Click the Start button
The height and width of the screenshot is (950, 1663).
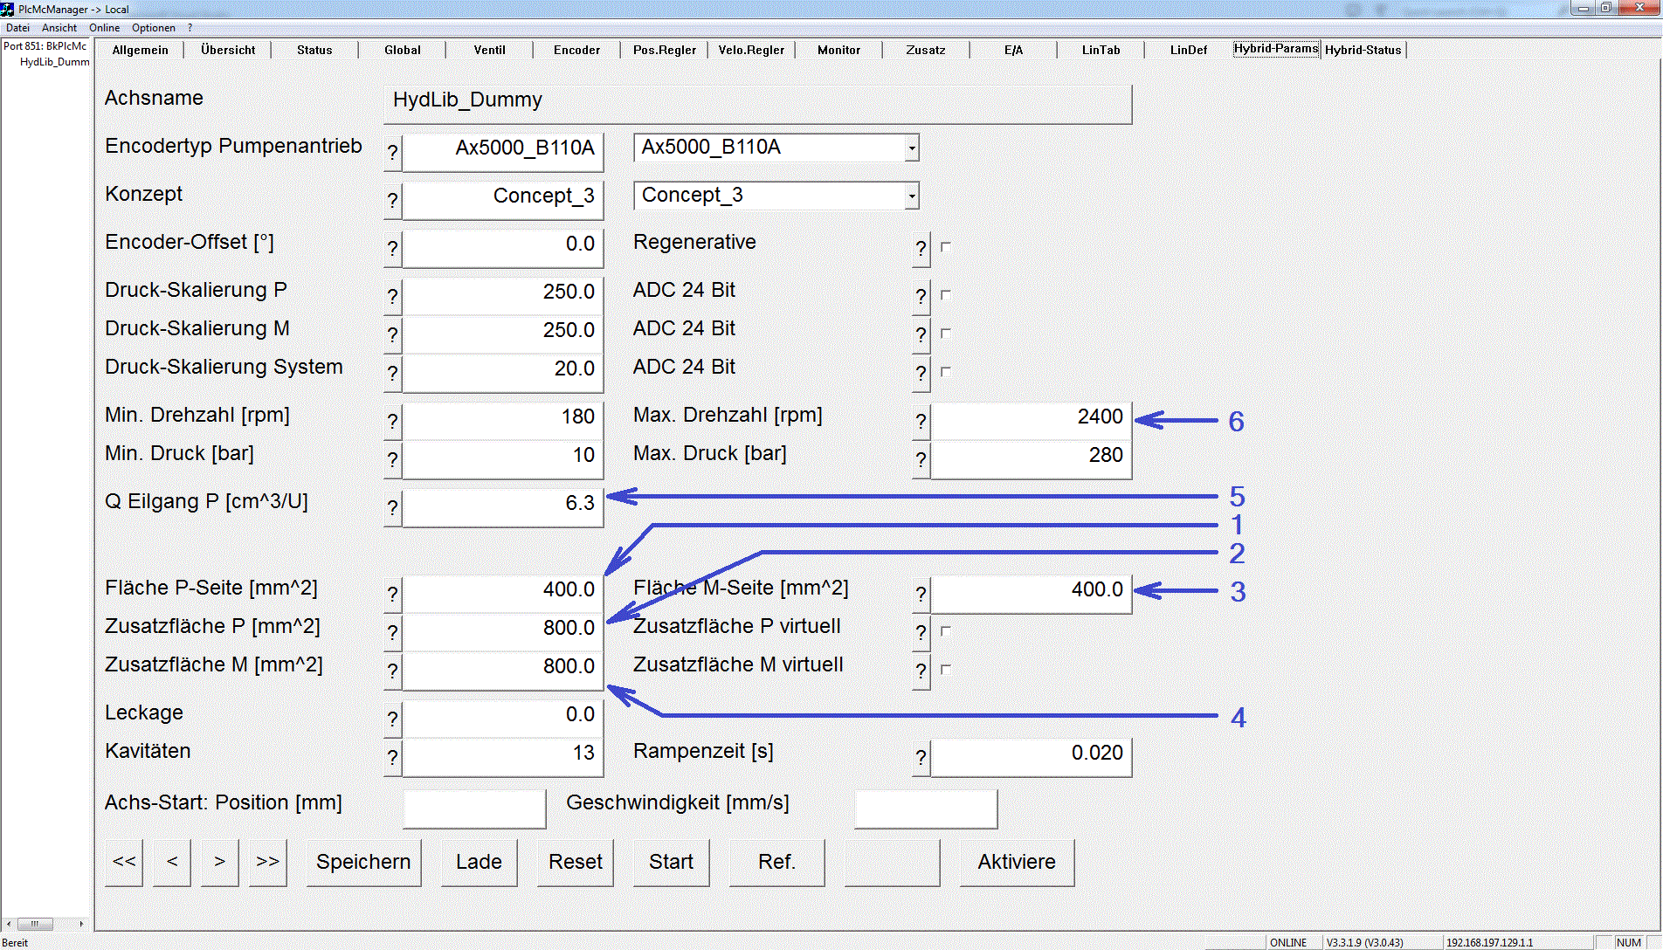tap(671, 863)
